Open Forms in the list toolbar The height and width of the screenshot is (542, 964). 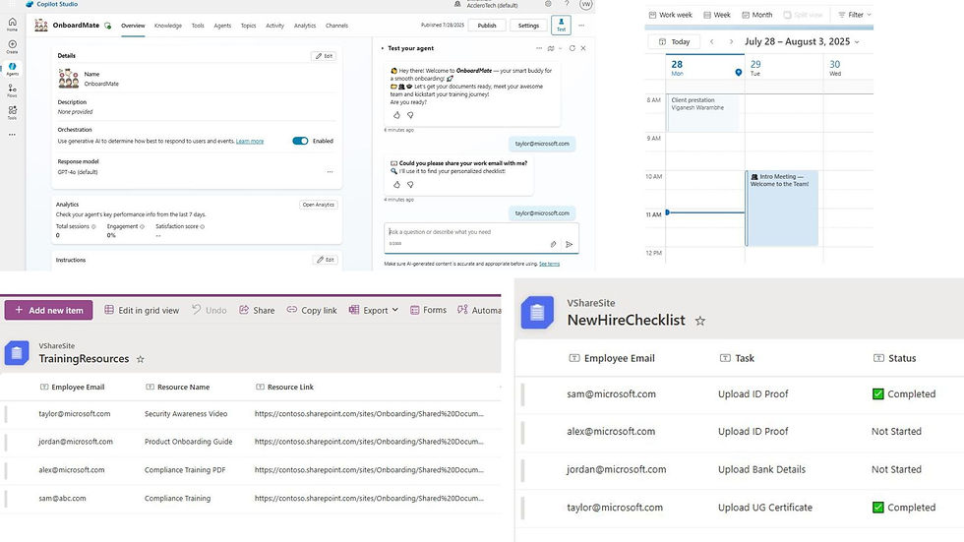pos(429,310)
